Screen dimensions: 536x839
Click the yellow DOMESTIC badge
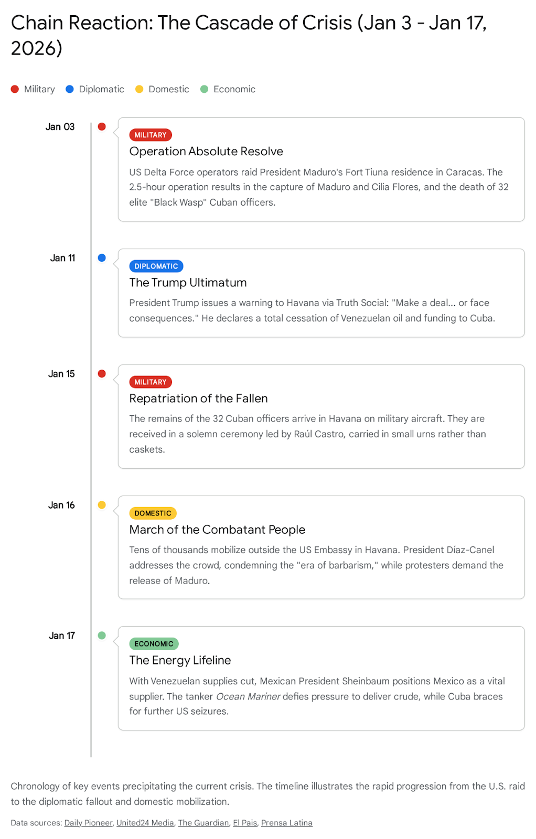(x=153, y=513)
